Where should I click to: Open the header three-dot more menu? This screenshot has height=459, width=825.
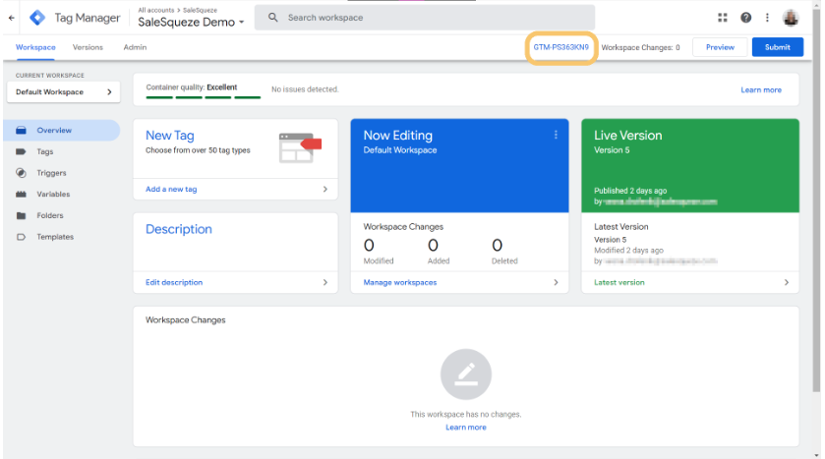click(x=767, y=18)
